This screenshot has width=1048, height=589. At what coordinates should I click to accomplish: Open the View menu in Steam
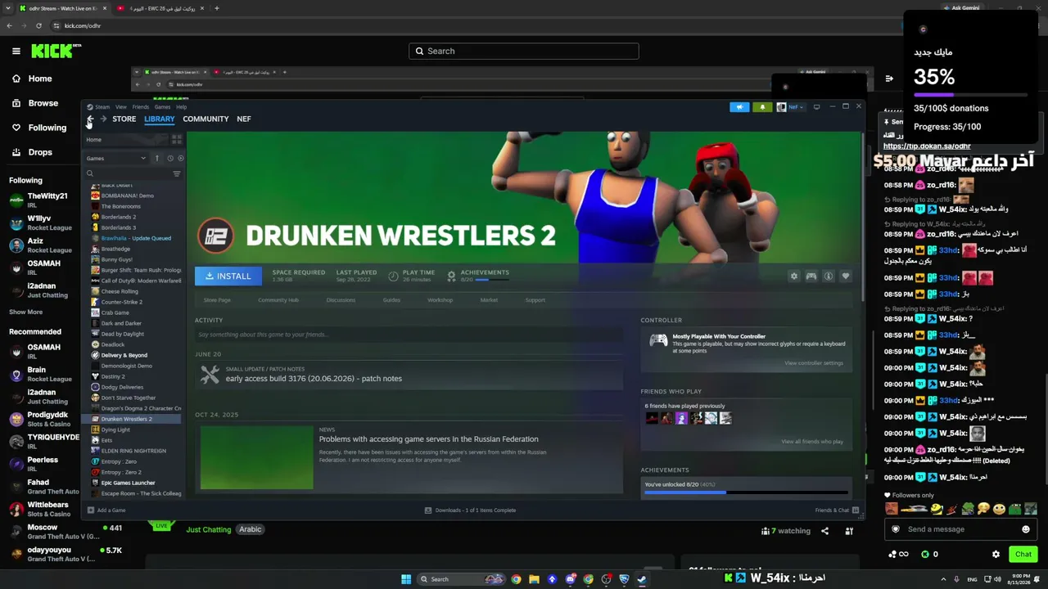[x=121, y=107]
